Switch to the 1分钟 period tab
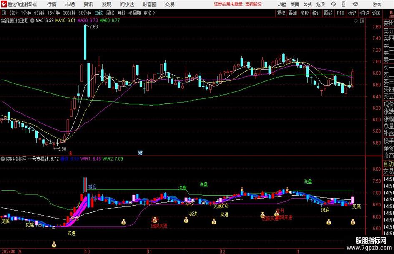Image resolution: width=394 pixels, height=254 pixels. point(25,13)
